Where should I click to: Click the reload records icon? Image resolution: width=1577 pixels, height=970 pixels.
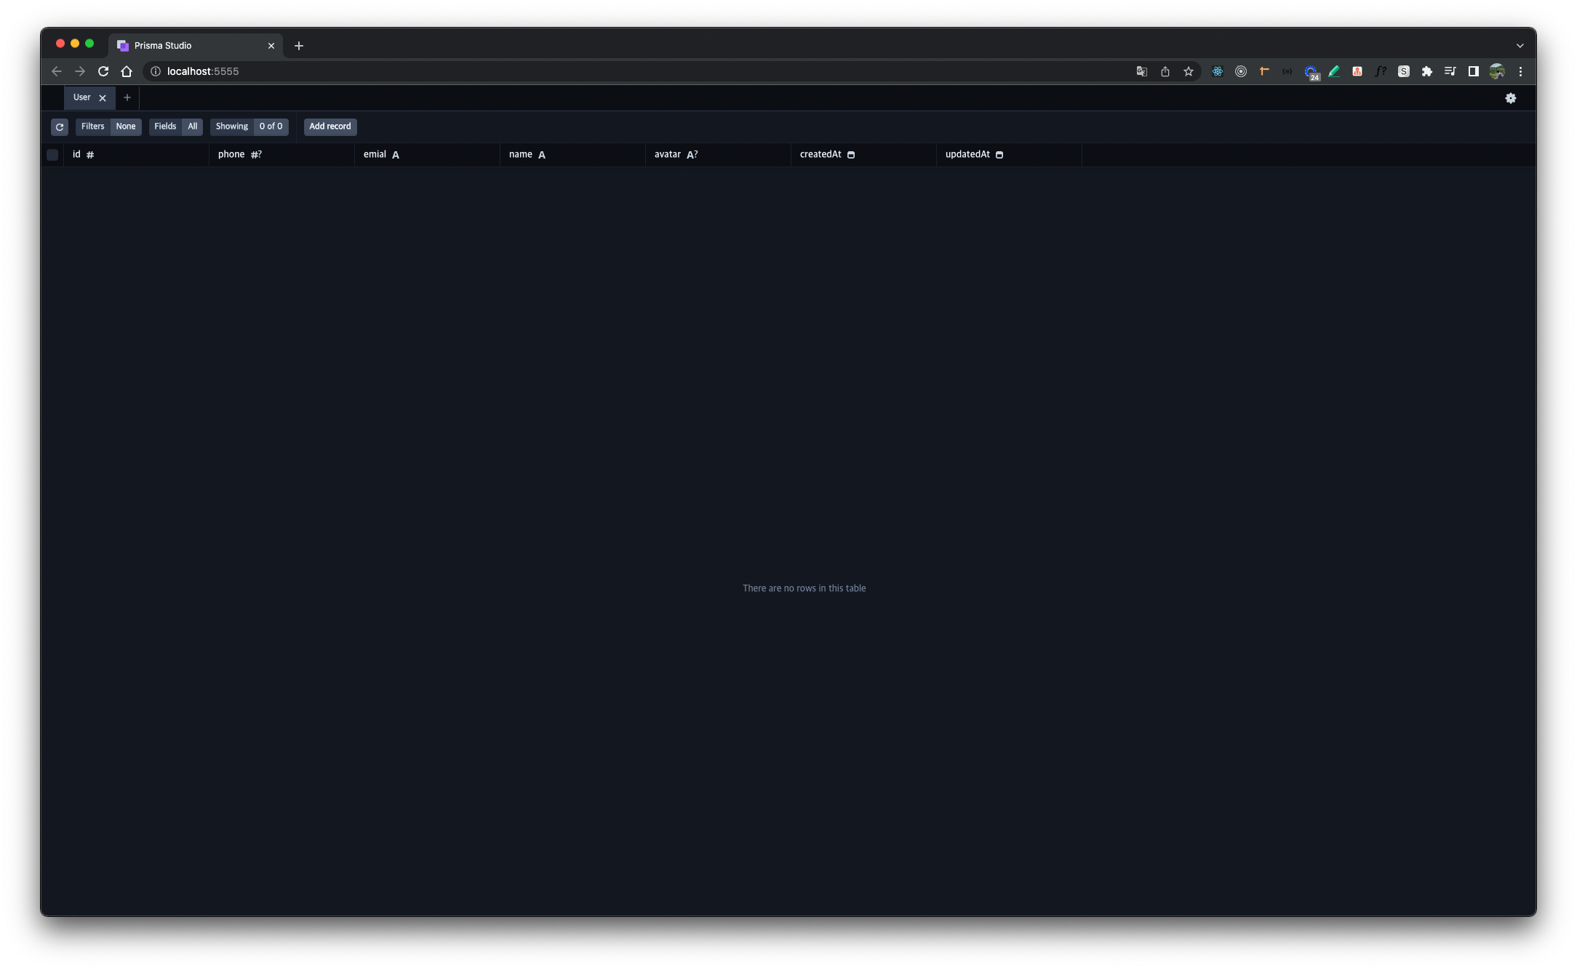60,127
